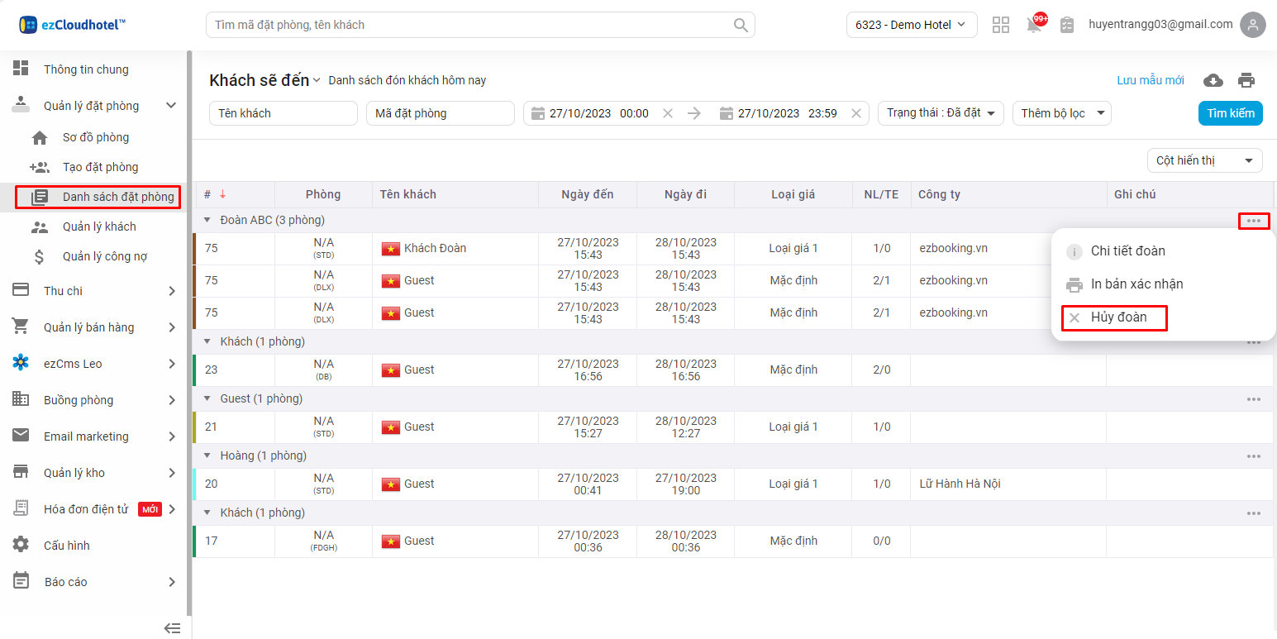Image resolution: width=1277 pixels, height=639 pixels.
Task: Select Hủy đoàn from the context menu
Action: (1117, 317)
